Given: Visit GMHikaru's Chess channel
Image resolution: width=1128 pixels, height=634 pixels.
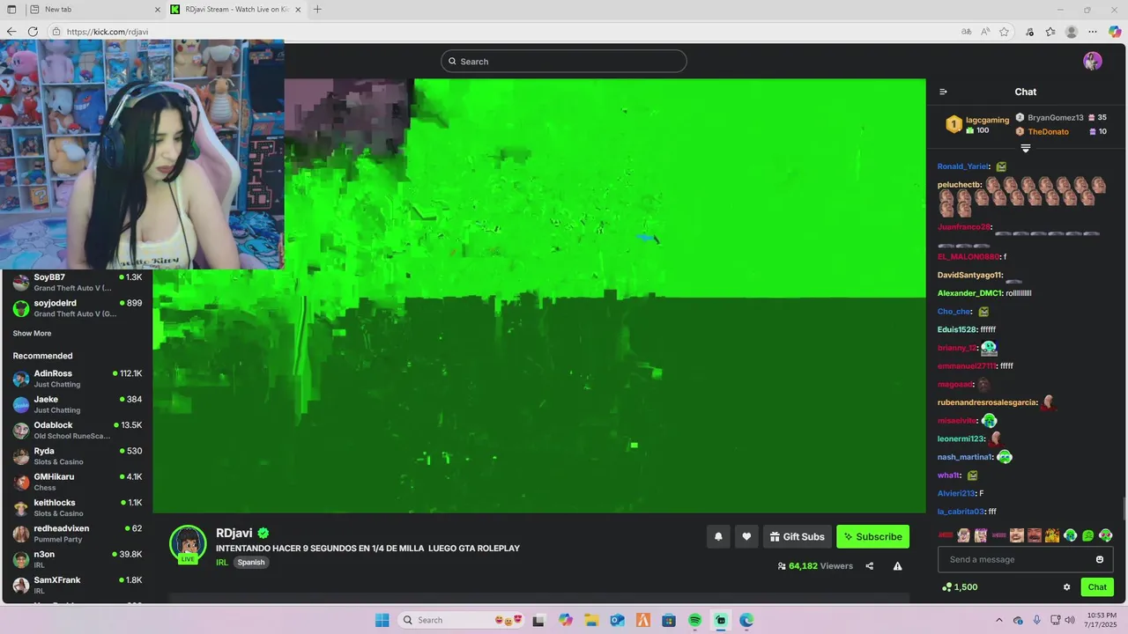Looking at the screenshot, I should (77, 482).
